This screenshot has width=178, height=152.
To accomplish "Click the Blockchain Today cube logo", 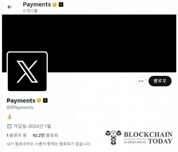I will tap(113, 137).
